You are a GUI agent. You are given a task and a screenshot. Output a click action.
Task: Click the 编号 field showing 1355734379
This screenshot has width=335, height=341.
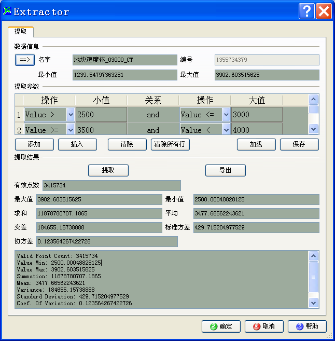click(267, 60)
